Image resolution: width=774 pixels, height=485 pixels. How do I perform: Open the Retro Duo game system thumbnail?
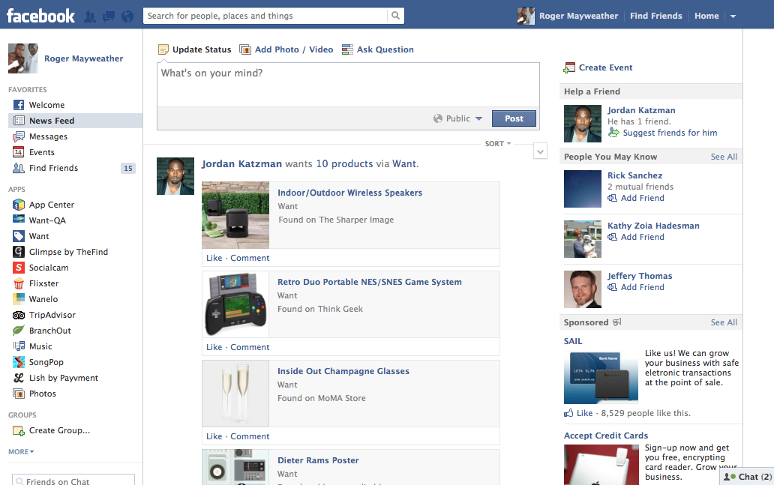tap(235, 304)
